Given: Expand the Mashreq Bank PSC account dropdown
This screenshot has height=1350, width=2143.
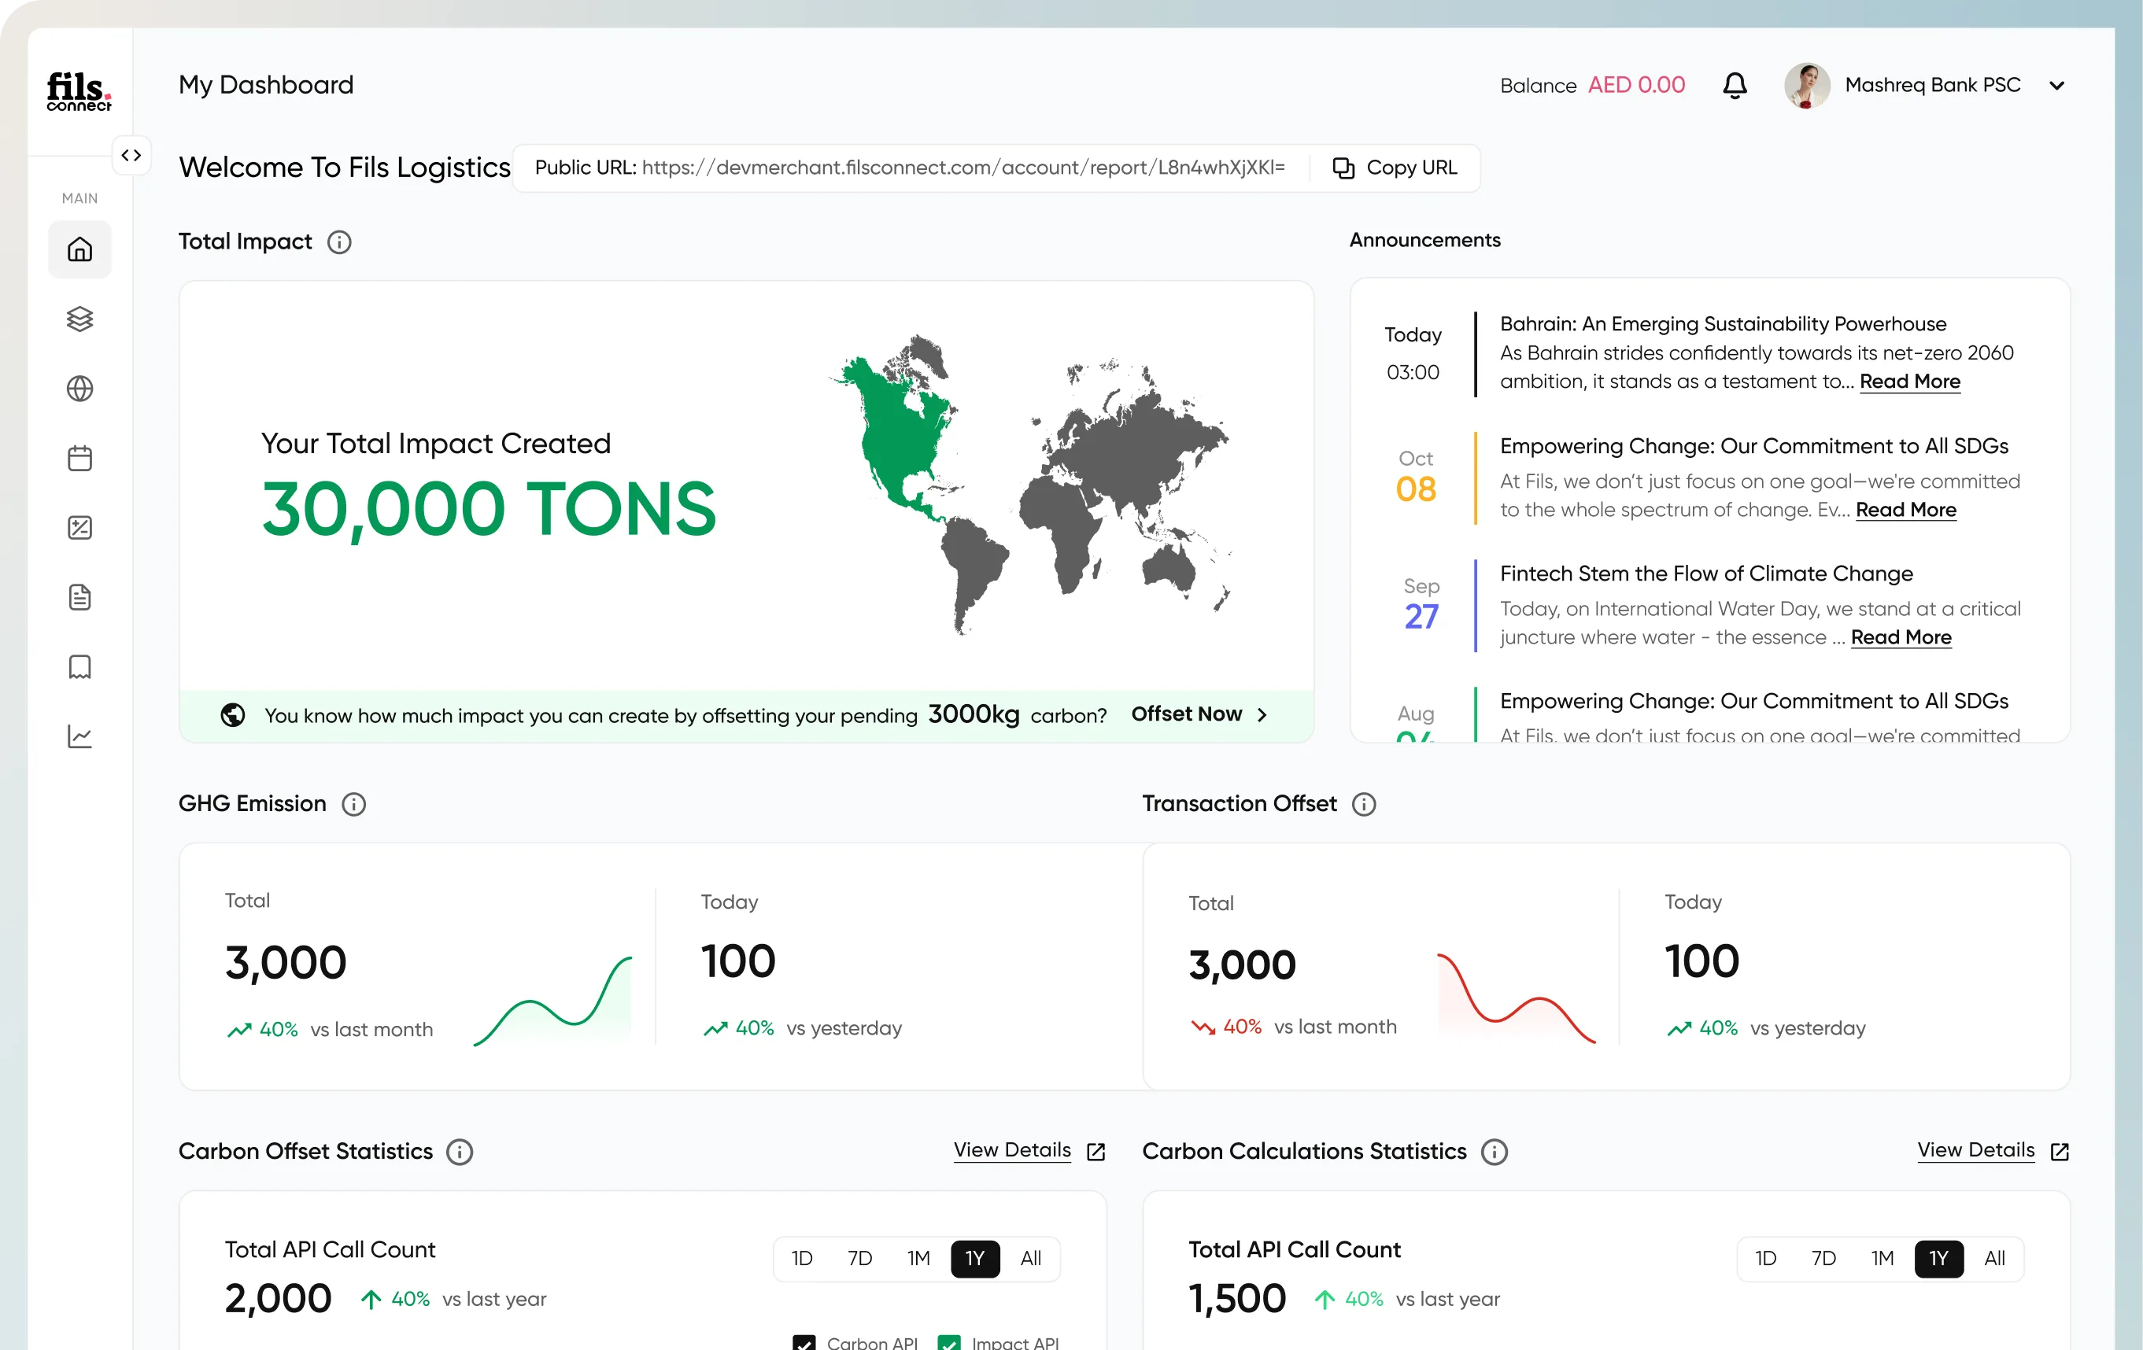Looking at the screenshot, I should (x=2056, y=86).
